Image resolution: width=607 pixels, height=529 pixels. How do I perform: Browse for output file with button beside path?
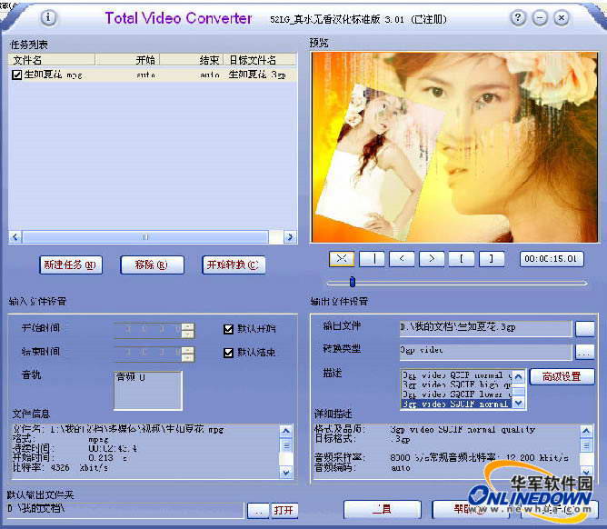tap(585, 328)
